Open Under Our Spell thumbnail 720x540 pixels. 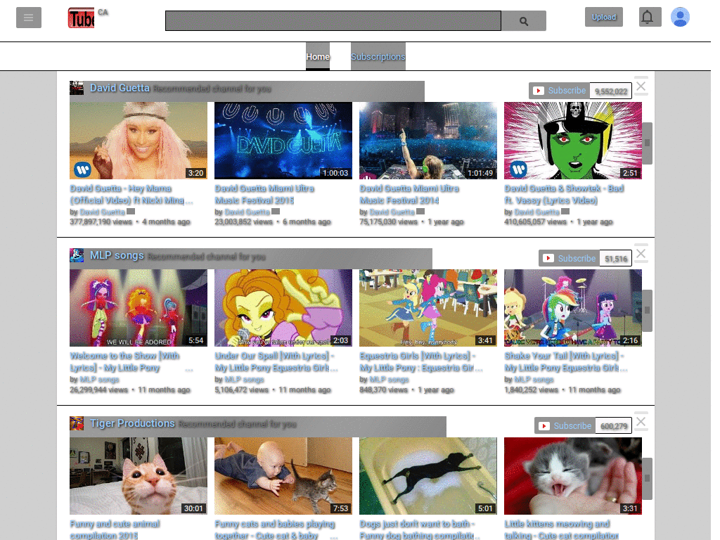283,308
